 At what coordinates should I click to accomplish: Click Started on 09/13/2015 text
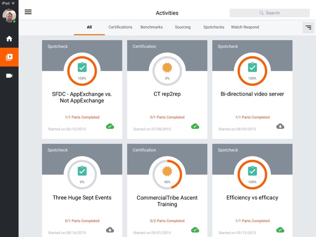tap(237, 233)
